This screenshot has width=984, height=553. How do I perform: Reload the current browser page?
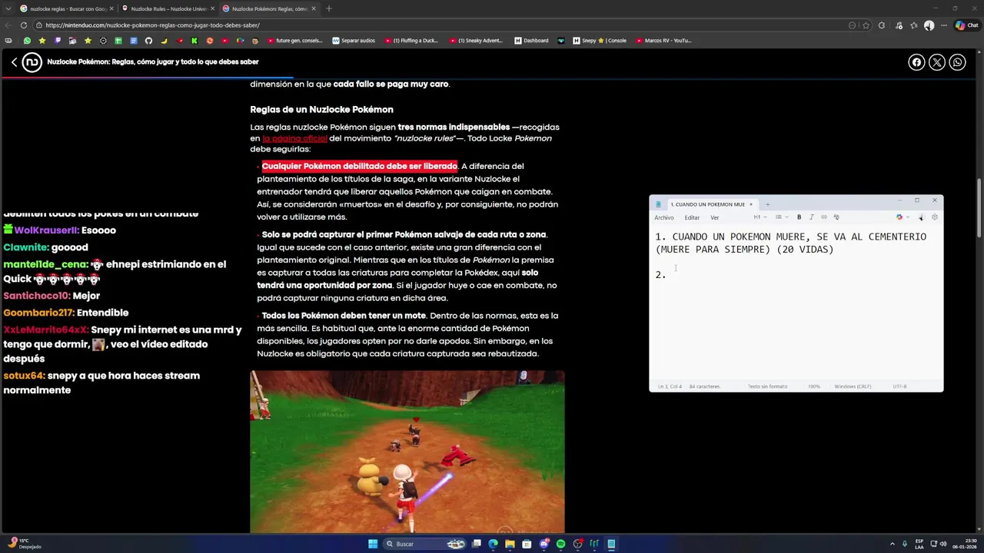click(x=24, y=25)
